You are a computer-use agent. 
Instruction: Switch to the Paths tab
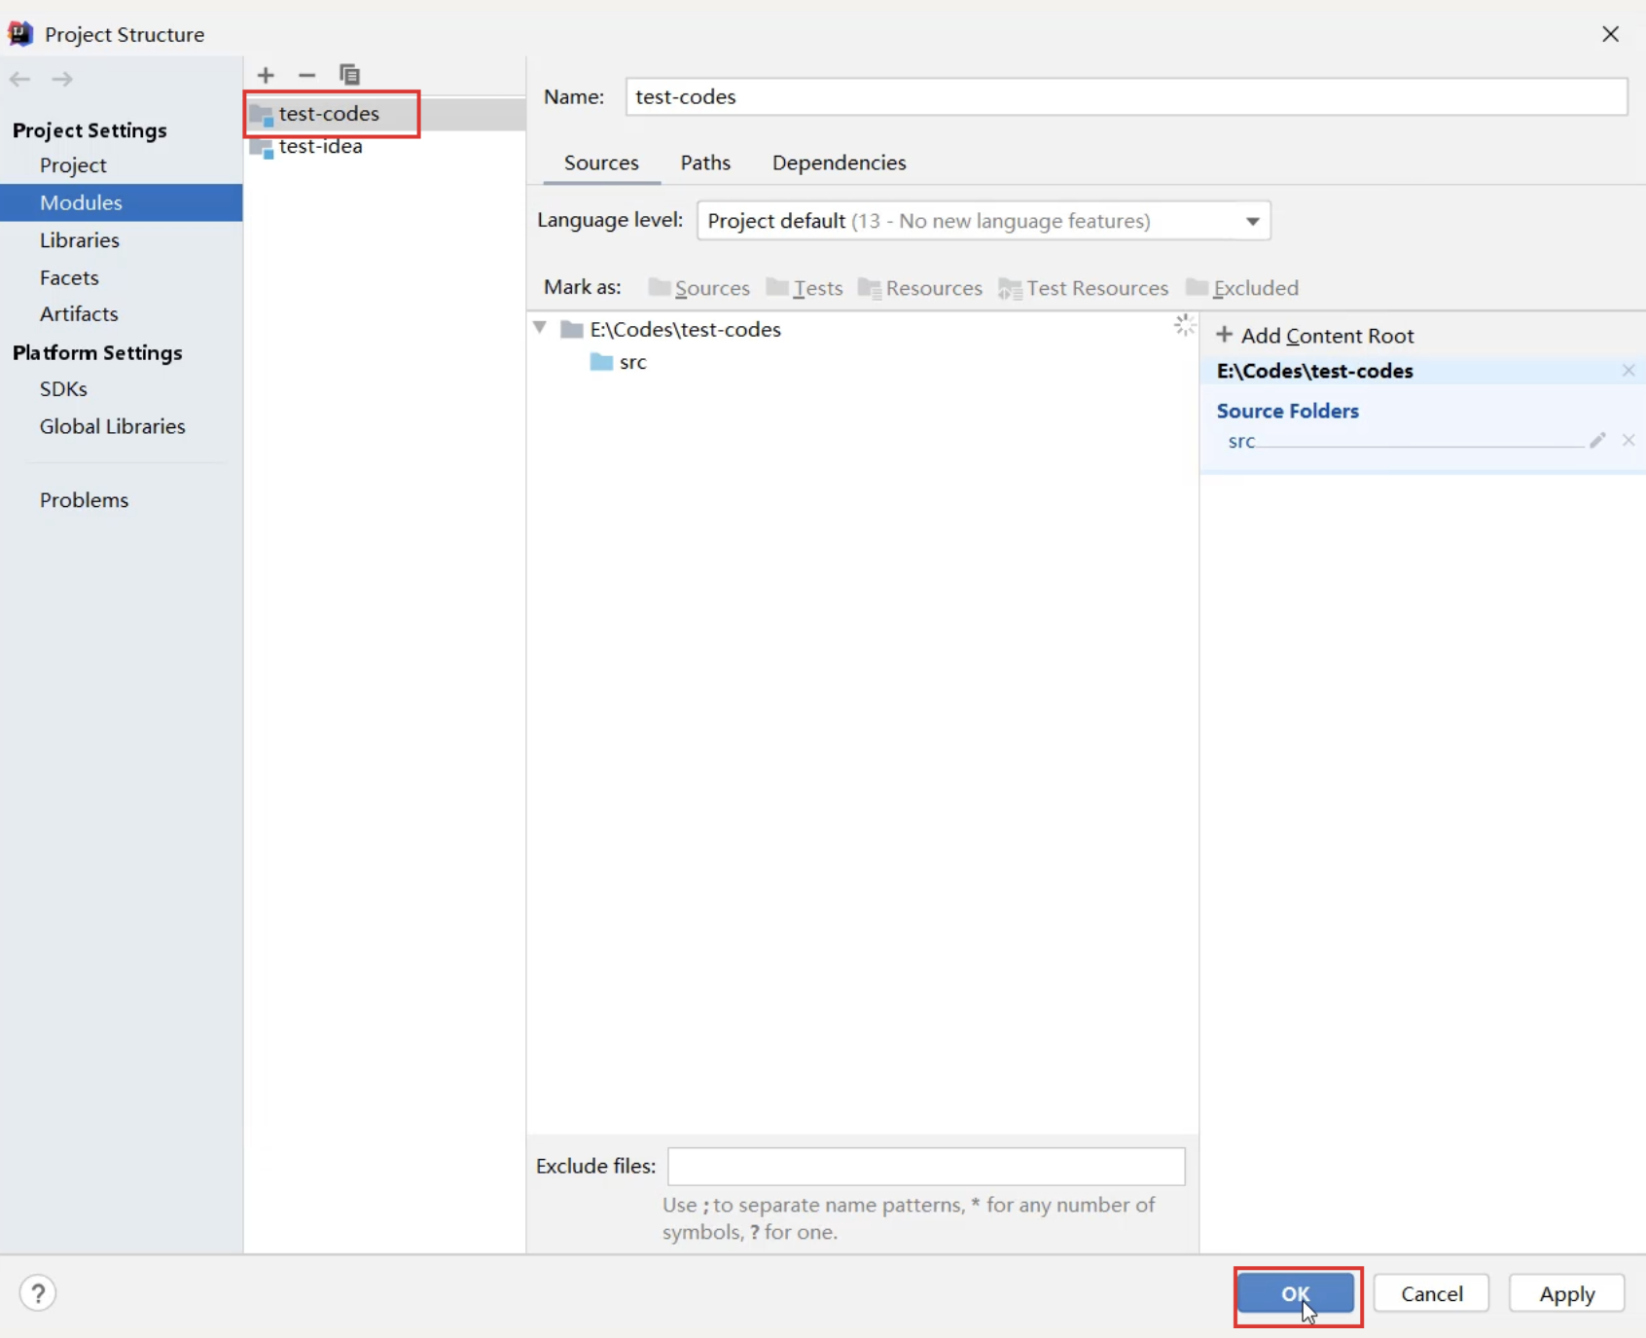point(705,163)
